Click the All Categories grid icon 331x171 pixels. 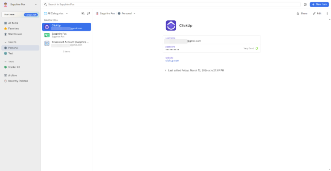tap(46, 13)
